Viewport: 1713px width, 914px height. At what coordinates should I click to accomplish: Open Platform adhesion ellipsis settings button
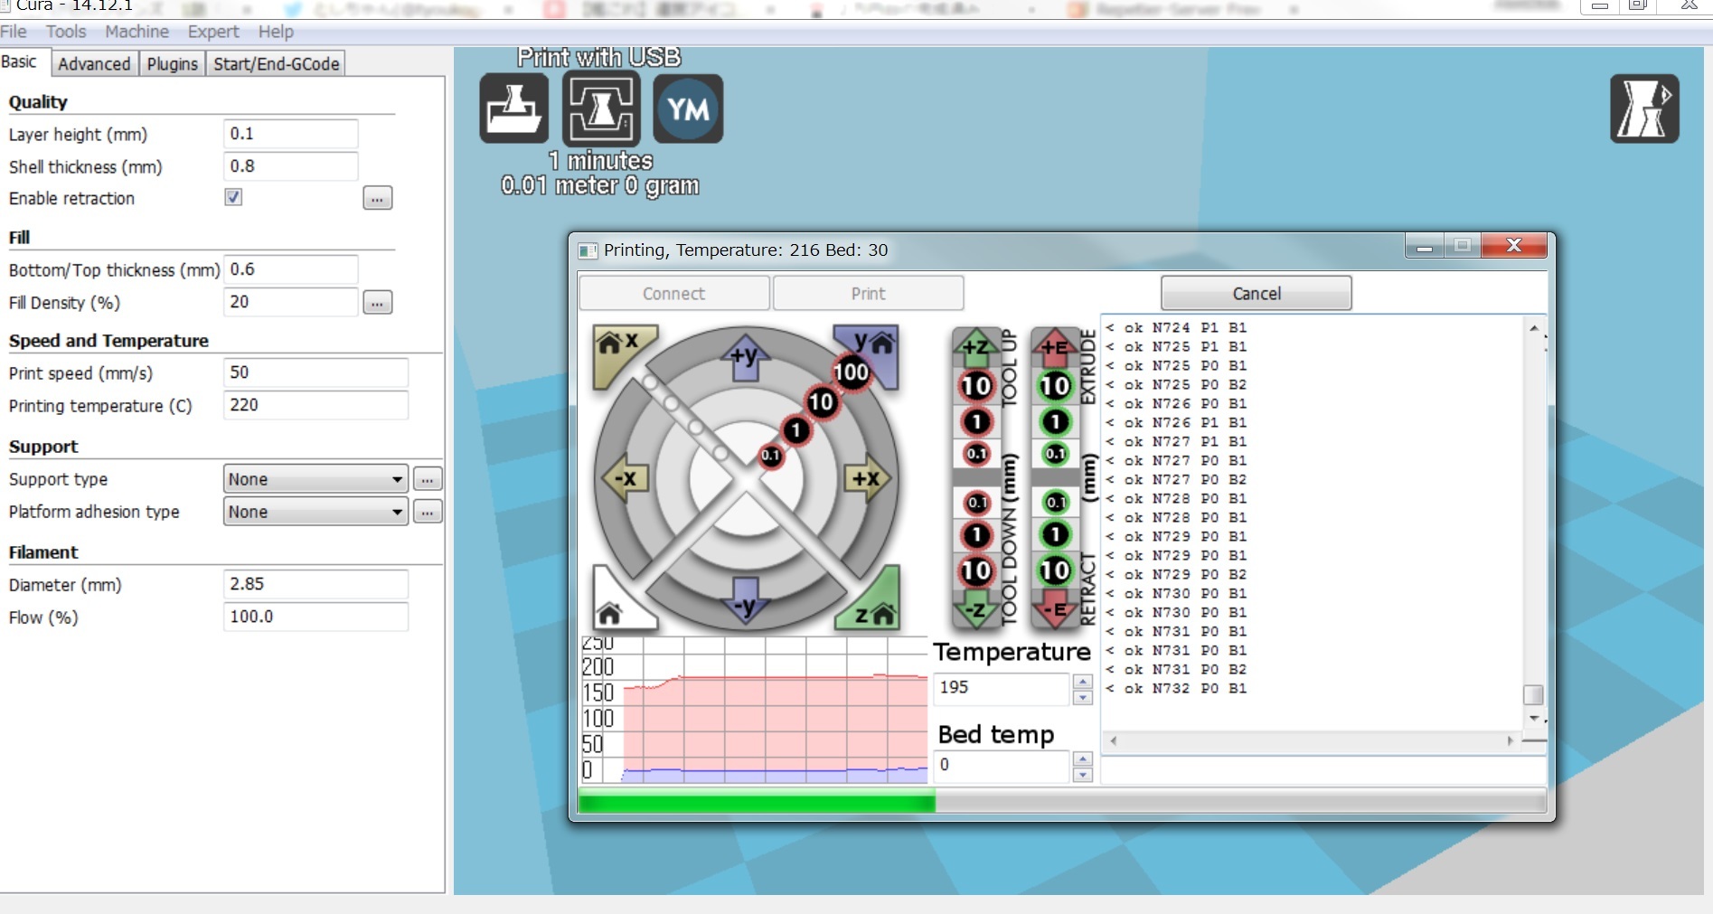427,512
